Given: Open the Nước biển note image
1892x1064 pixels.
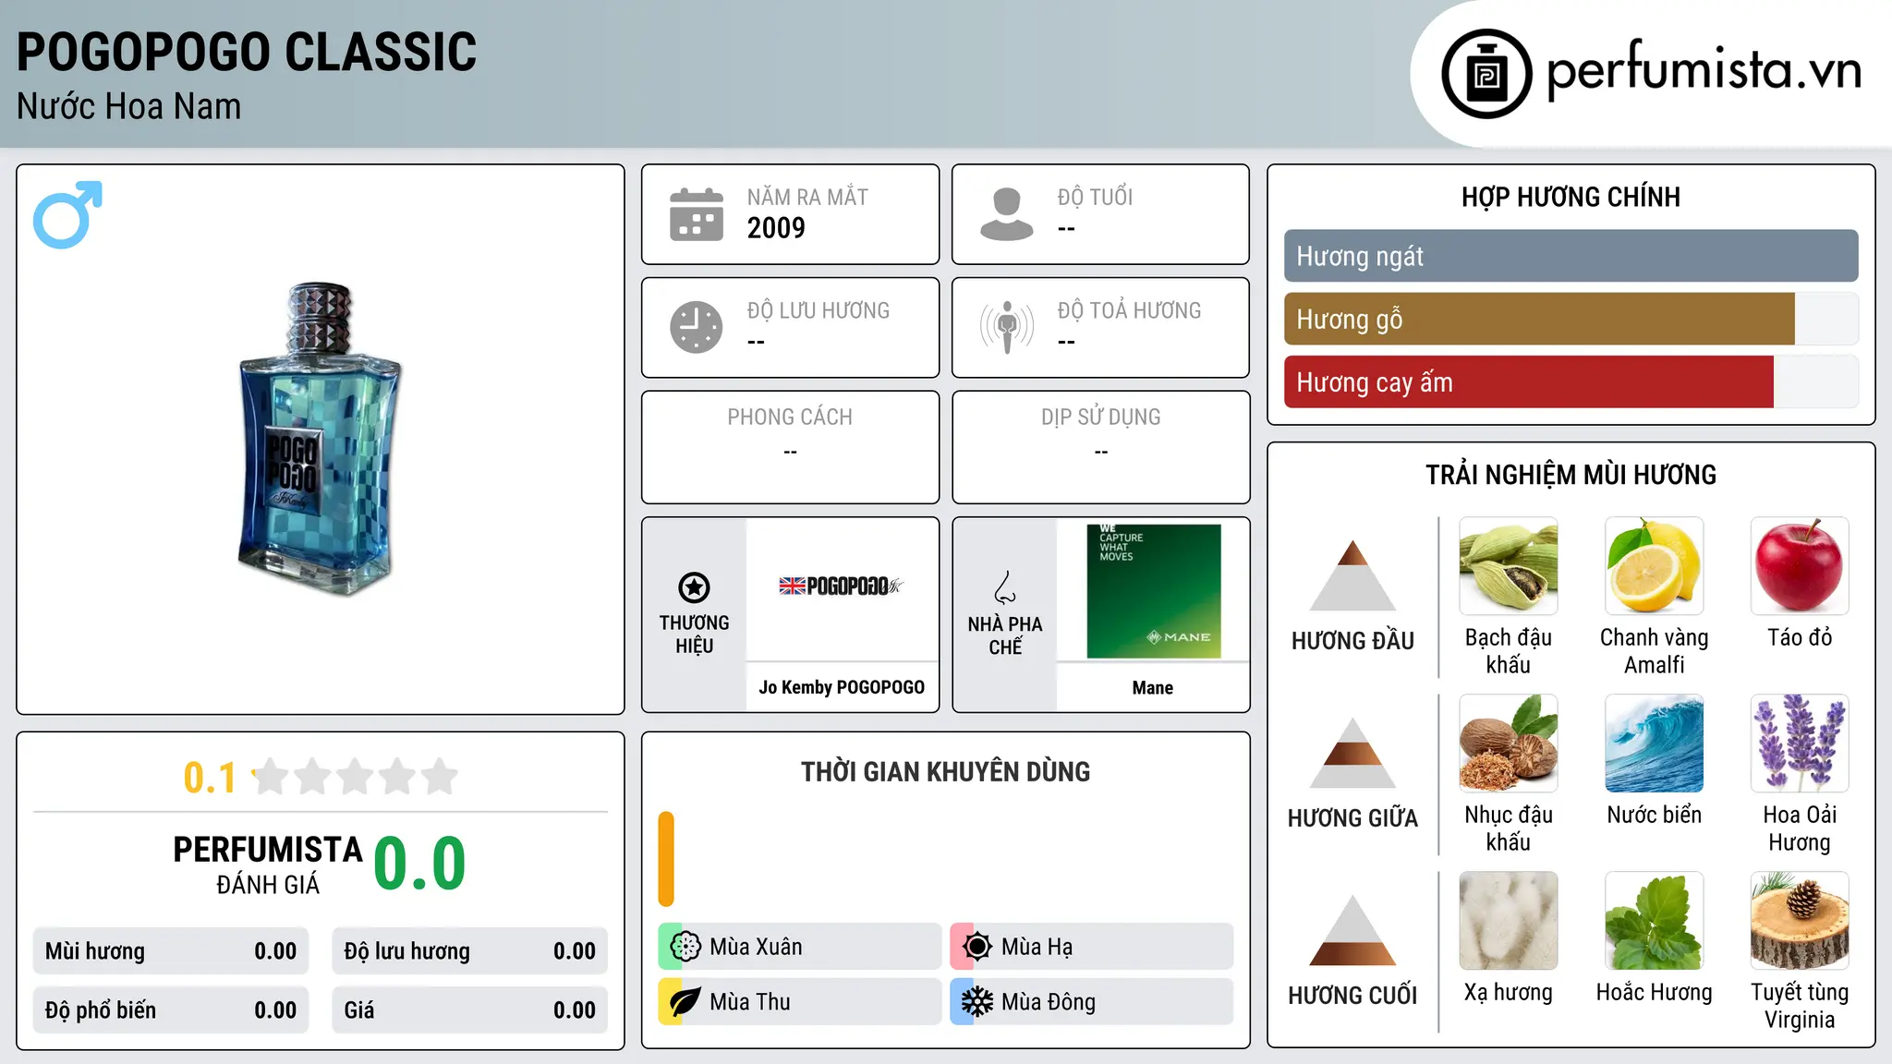Looking at the screenshot, I should 1655,744.
